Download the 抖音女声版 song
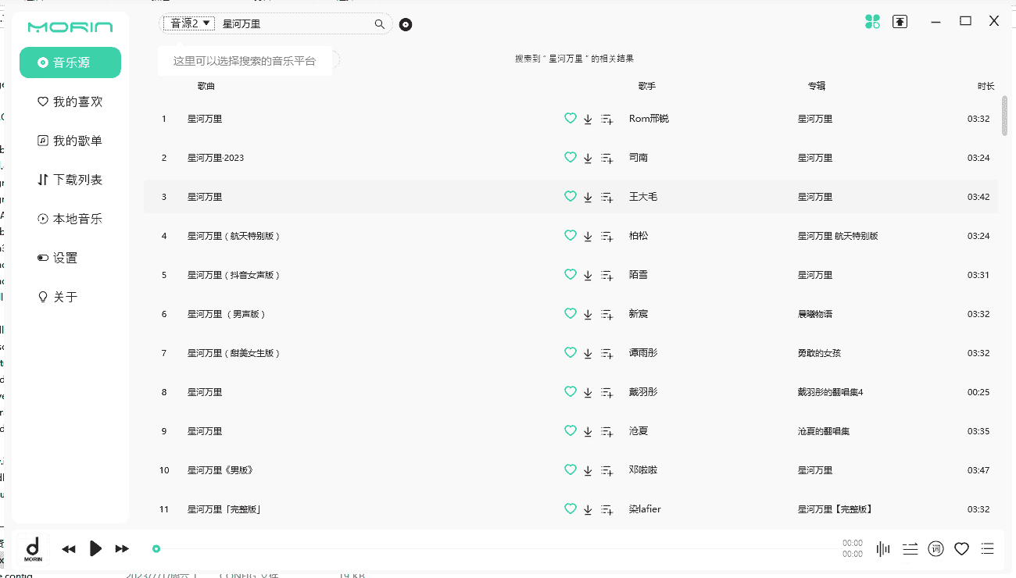The width and height of the screenshot is (1016, 578). tap(588, 275)
